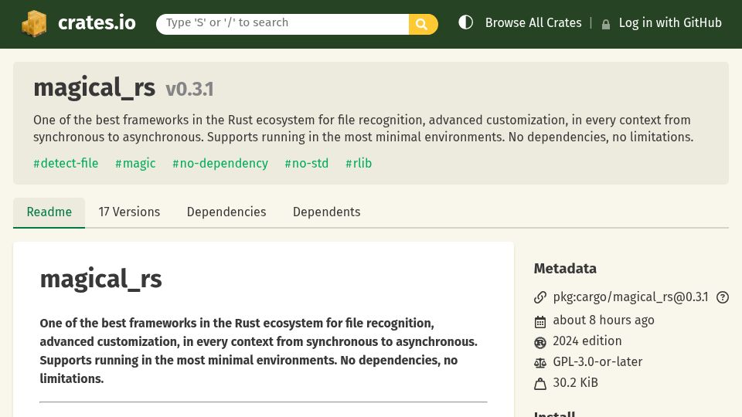The height and width of the screenshot is (417, 742).
Task: Click '30.2 KiB' size text
Action: pos(575,382)
